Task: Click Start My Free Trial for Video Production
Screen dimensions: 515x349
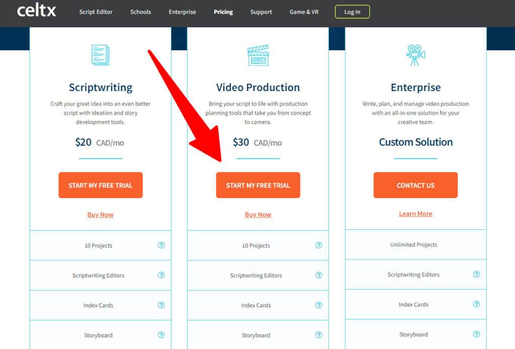Action: tap(258, 185)
